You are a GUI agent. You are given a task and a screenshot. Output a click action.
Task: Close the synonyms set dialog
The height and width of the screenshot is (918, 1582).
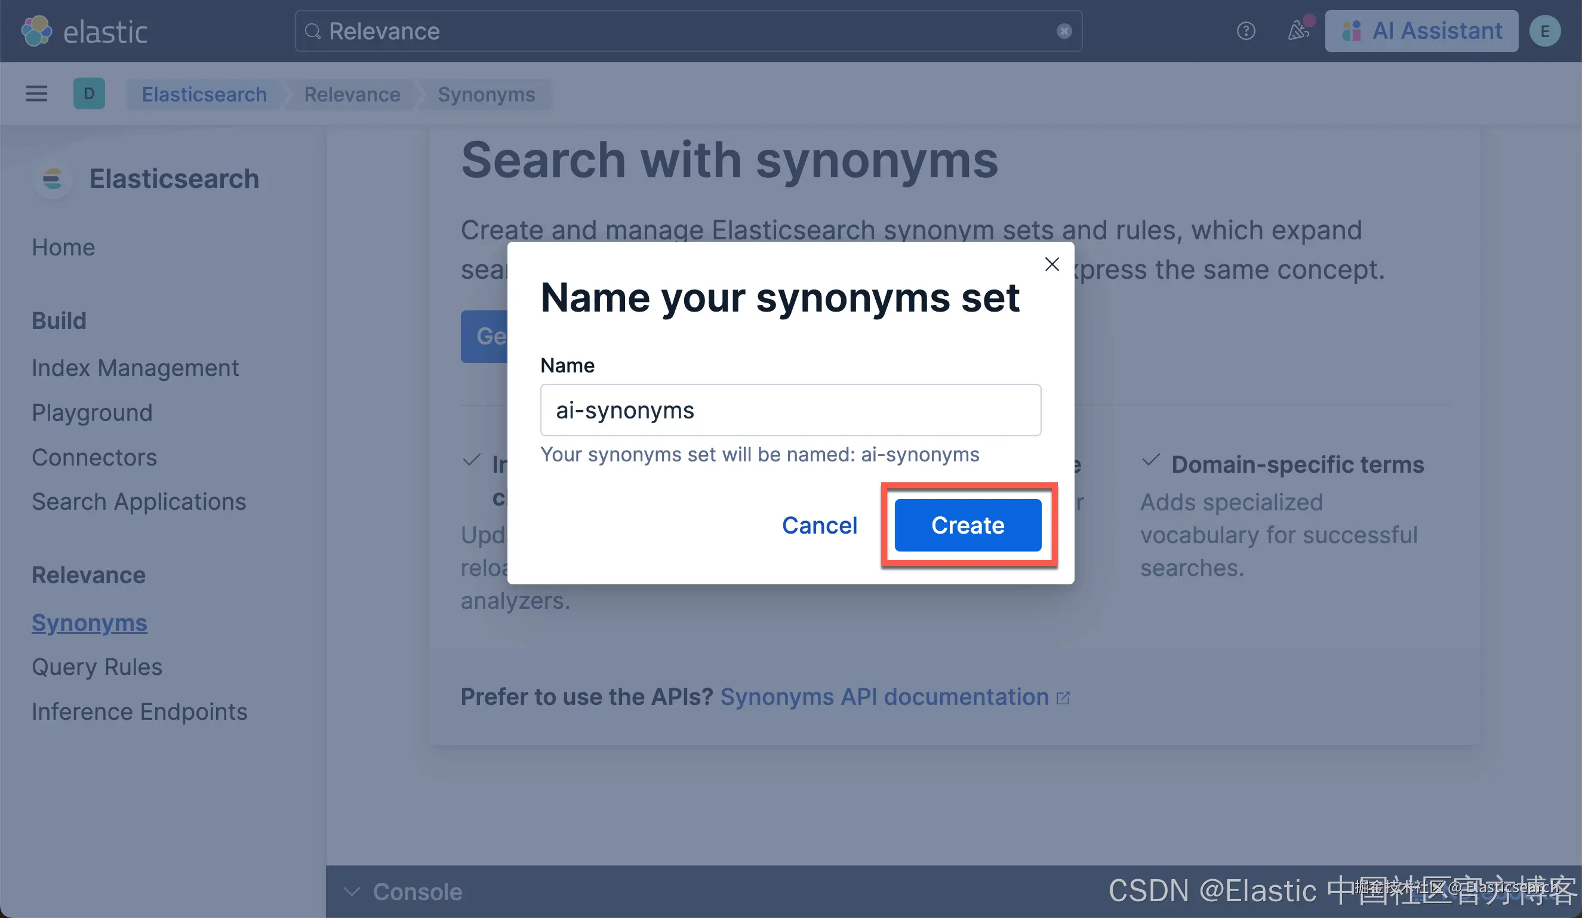1051,264
